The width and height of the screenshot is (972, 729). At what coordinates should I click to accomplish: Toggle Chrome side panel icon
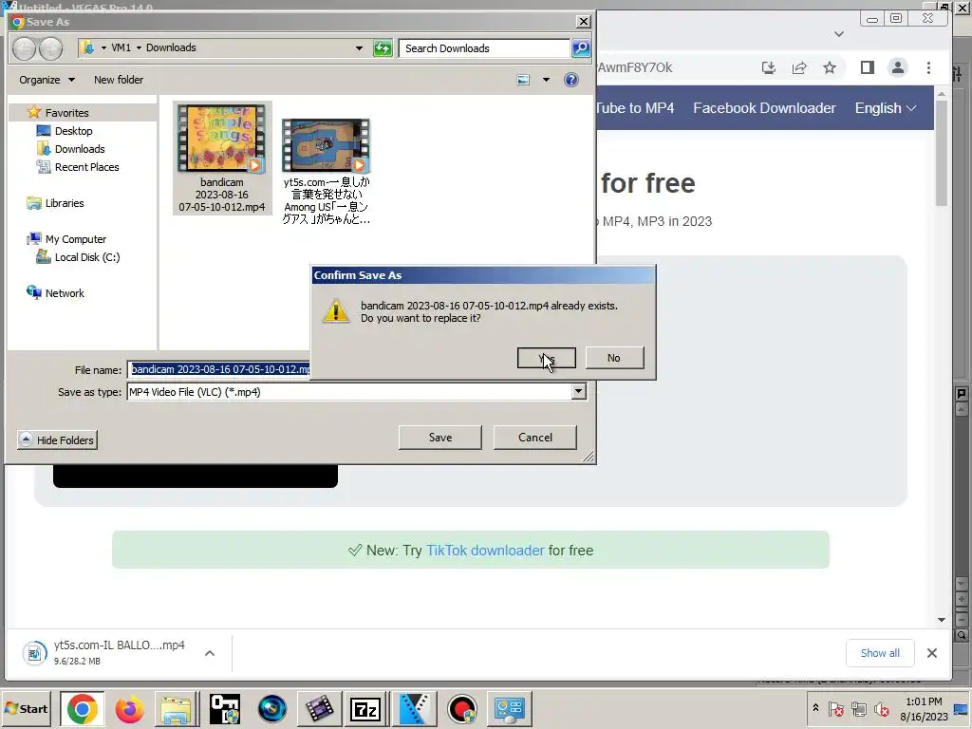[868, 67]
